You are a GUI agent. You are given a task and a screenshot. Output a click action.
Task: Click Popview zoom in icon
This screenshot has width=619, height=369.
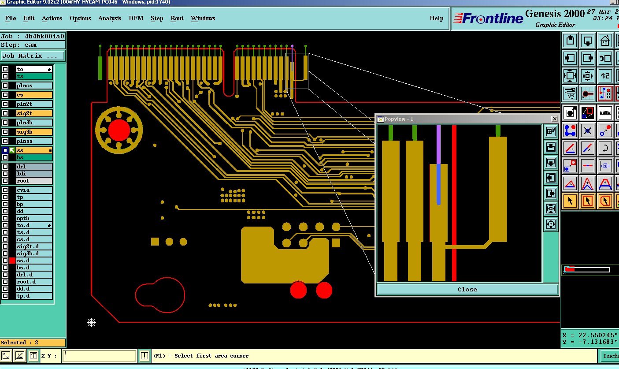click(551, 209)
